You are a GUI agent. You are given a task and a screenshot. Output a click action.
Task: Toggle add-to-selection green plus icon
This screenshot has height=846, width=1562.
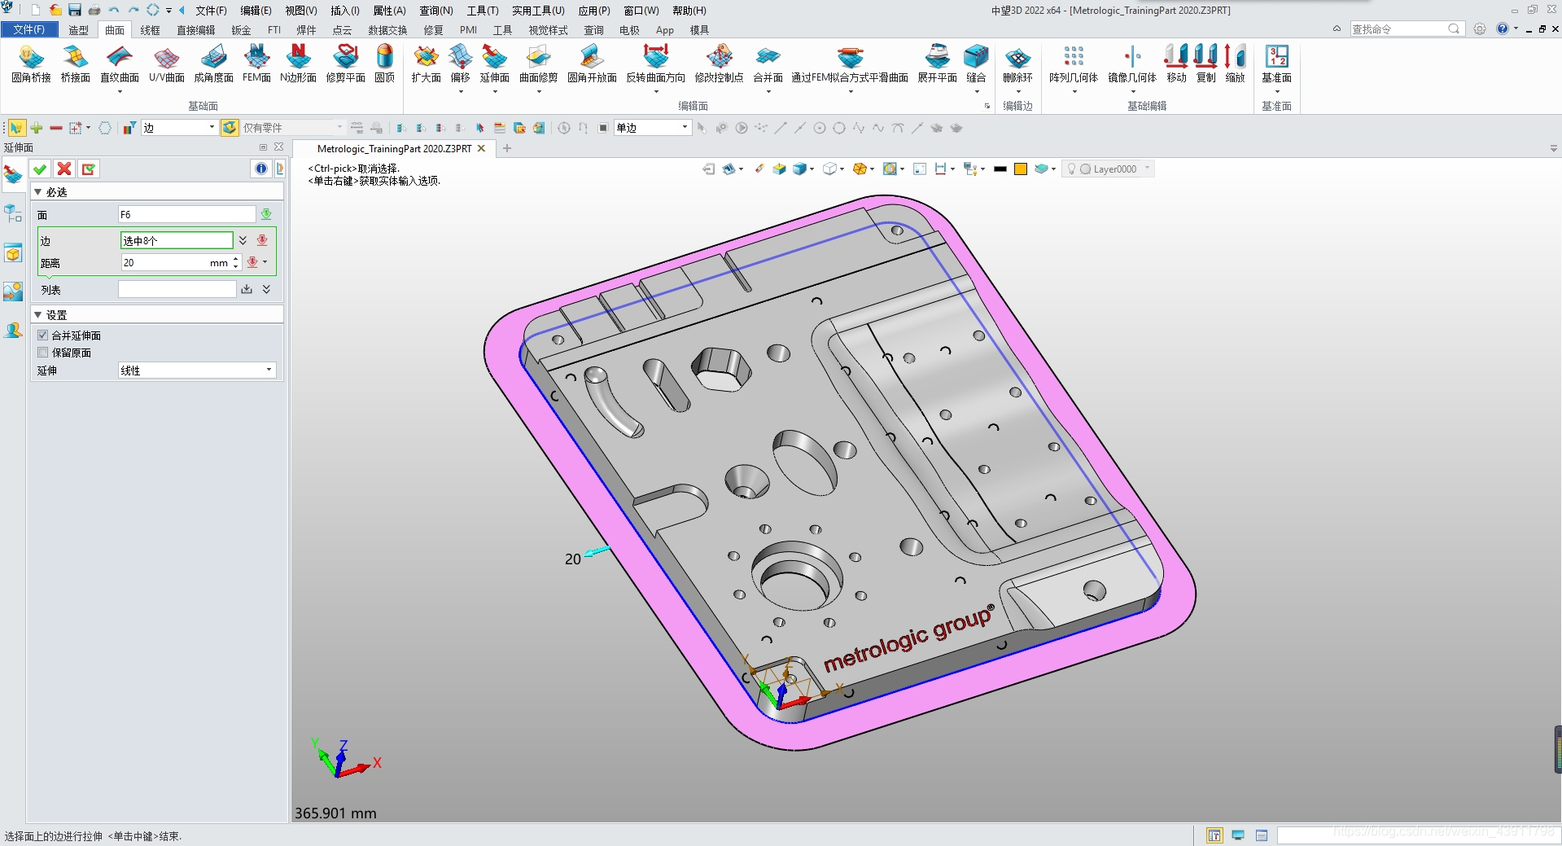point(37,128)
